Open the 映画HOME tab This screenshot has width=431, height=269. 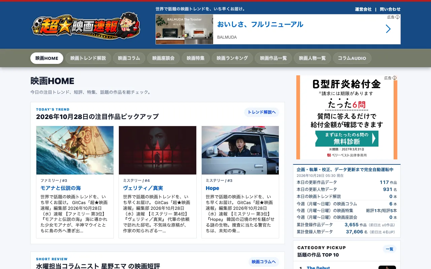47,58
